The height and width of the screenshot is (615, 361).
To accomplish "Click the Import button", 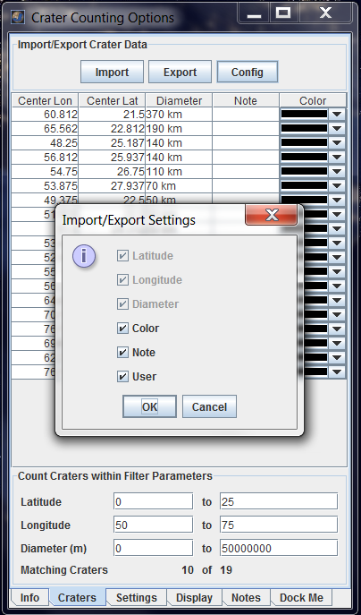I will coord(112,73).
